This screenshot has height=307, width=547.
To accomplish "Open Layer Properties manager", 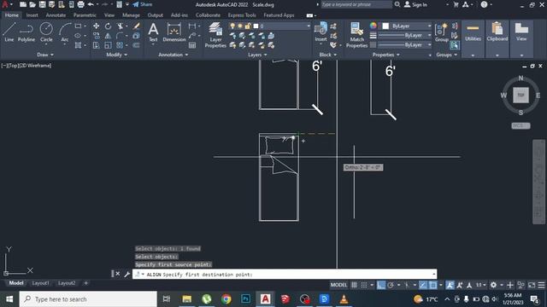I will 215,35.
